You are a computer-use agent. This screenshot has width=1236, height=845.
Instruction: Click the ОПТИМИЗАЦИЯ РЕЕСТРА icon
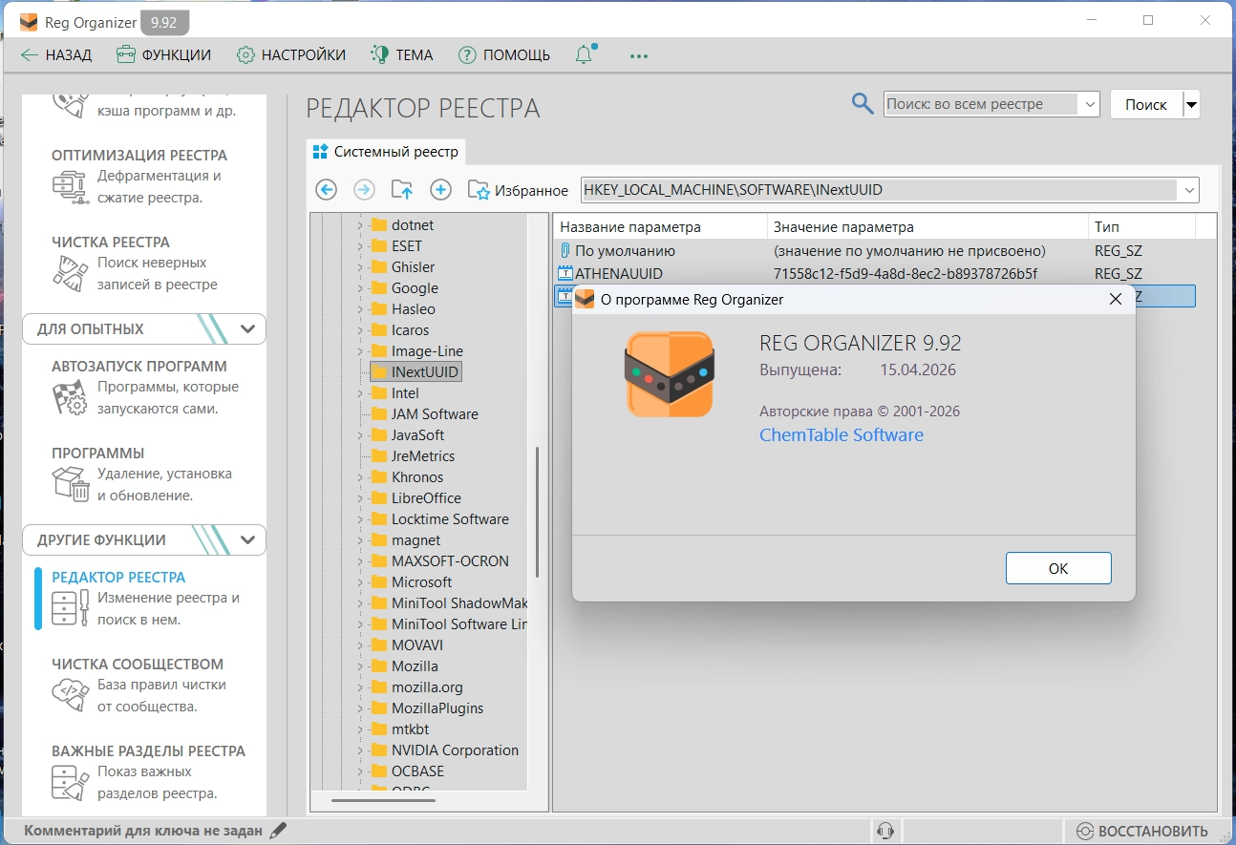point(70,186)
